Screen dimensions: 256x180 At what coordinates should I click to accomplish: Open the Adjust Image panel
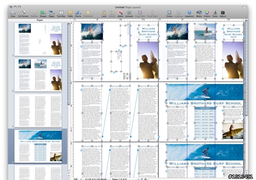pyautogui.click(x=223, y=14)
